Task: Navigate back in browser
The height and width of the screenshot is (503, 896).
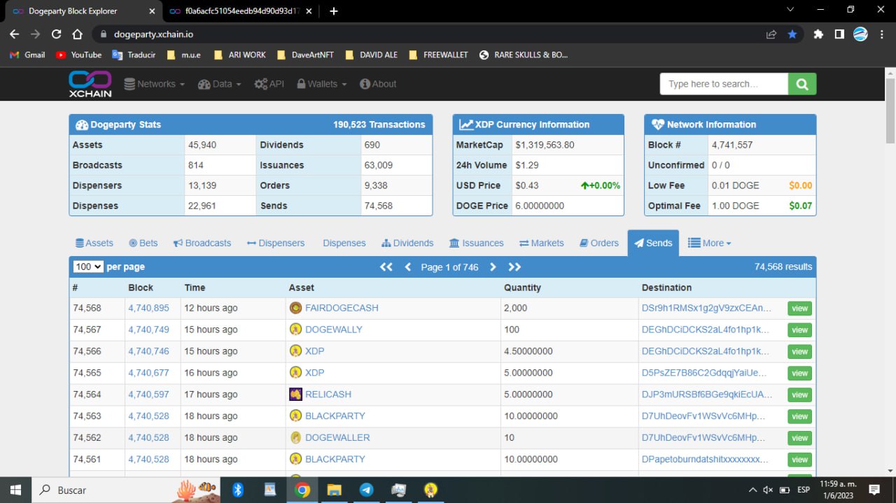Action: tap(15, 34)
